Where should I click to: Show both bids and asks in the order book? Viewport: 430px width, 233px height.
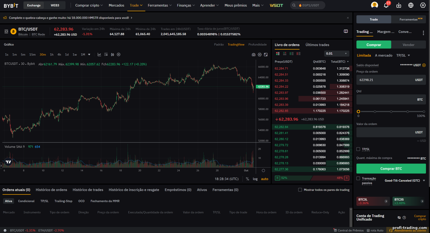[278, 54]
